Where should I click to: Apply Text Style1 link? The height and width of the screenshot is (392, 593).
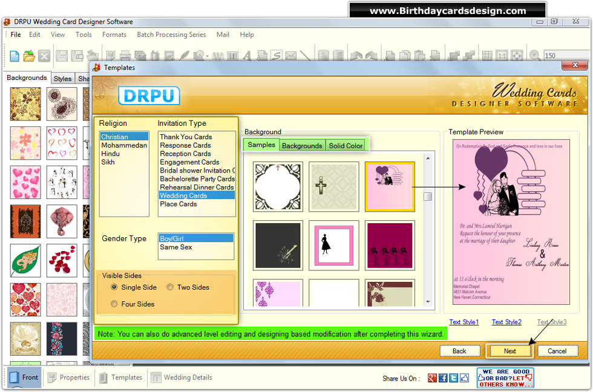tap(464, 322)
